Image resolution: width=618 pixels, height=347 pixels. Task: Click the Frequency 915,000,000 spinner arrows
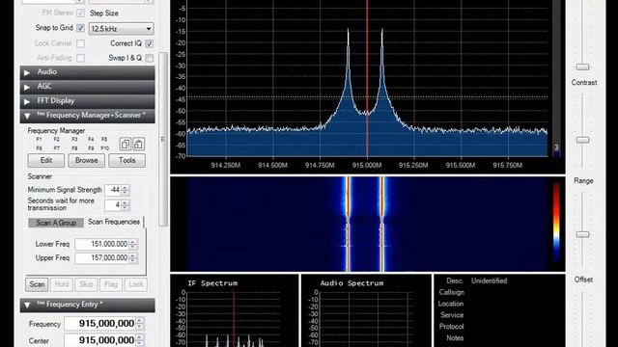coord(140,324)
